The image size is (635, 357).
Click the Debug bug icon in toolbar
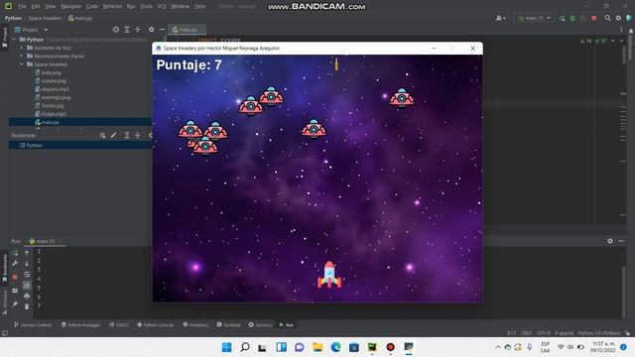[572, 18]
